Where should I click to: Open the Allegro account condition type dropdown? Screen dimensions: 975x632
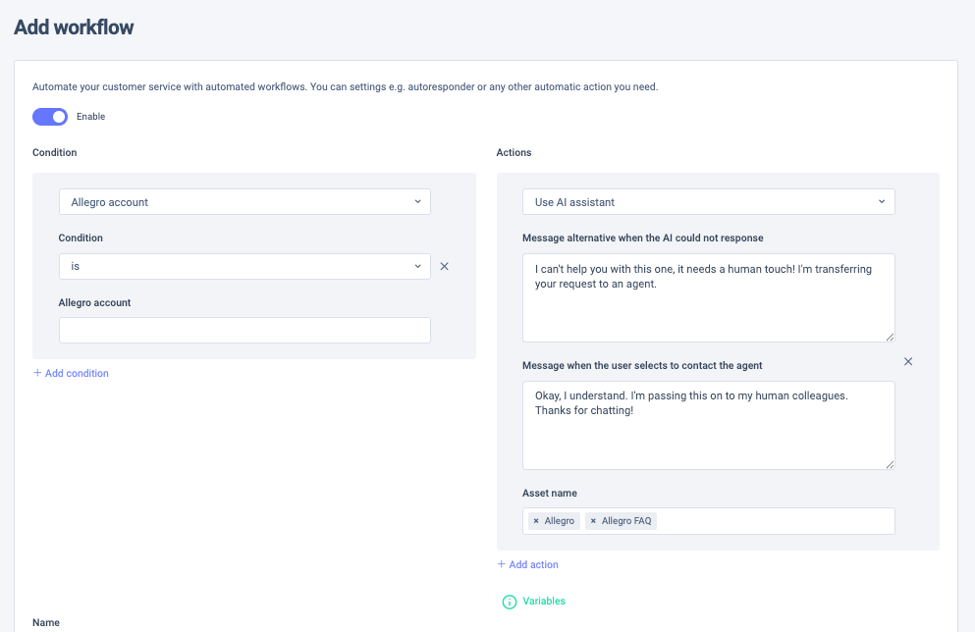coord(244,202)
